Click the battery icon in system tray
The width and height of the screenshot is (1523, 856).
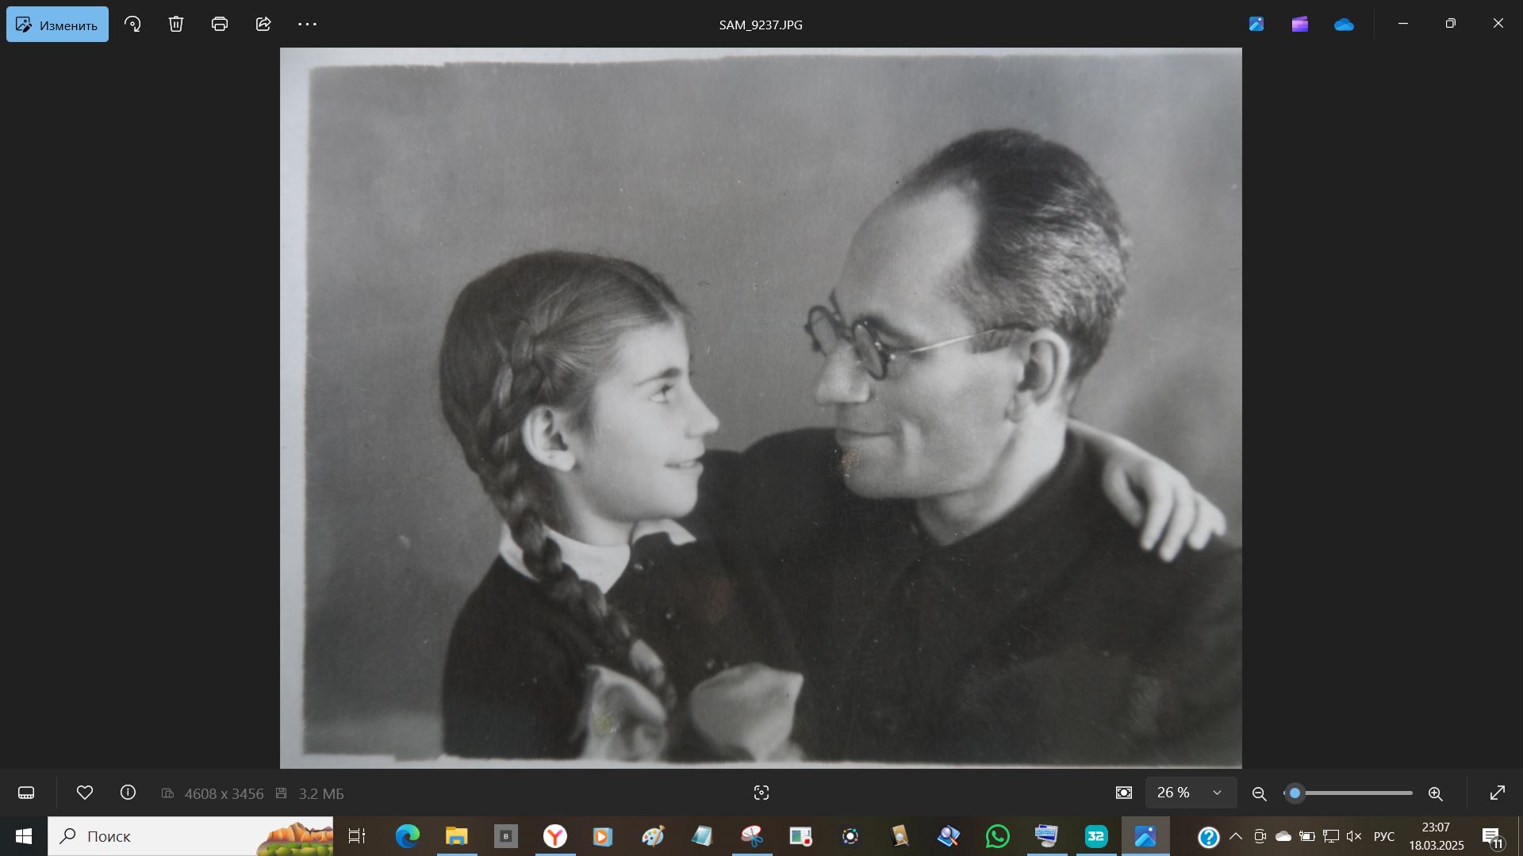click(1307, 836)
